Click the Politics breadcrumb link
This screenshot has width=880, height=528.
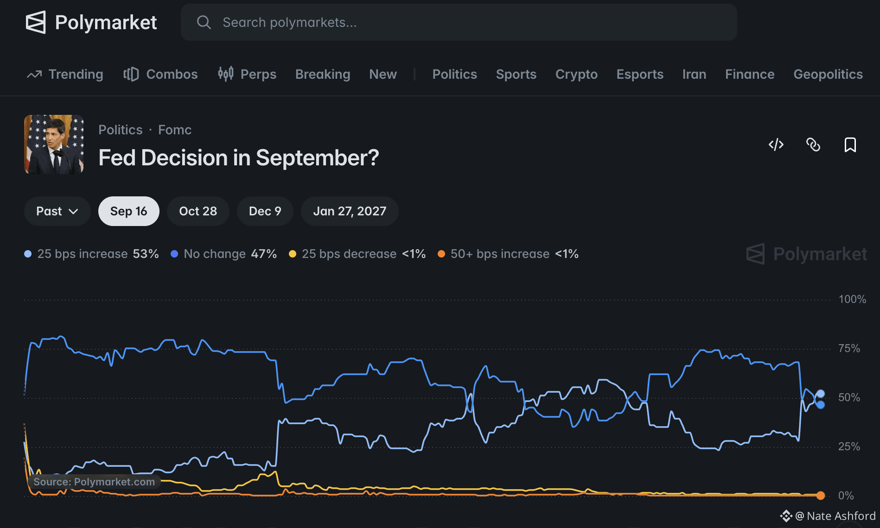coord(121,130)
